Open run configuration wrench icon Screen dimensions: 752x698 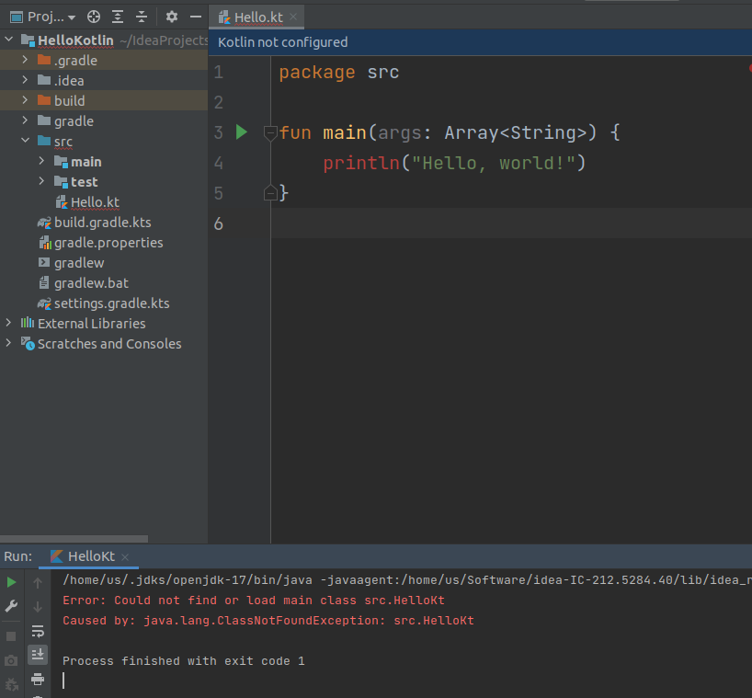[11, 606]
